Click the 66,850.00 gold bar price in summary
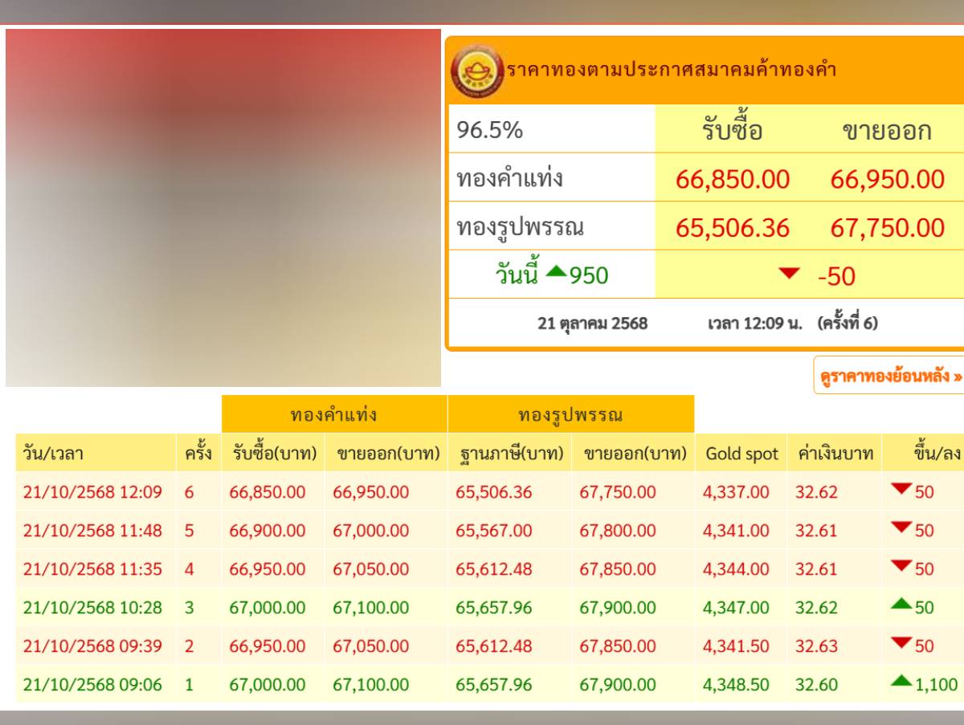 732,178
